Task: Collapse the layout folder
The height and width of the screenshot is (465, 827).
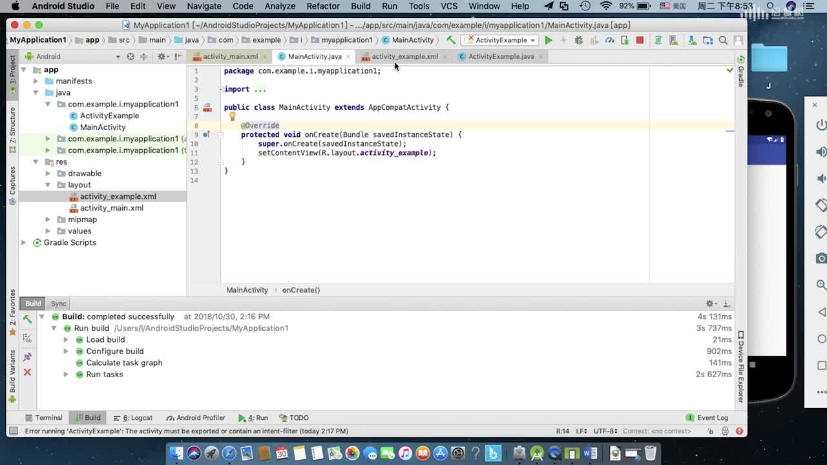Action: click(48, 185)
